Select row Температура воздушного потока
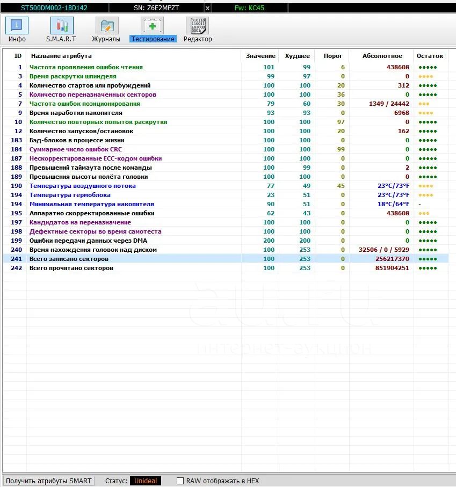Viewport: 456px width, 487px height. click(x=226, y=186)
